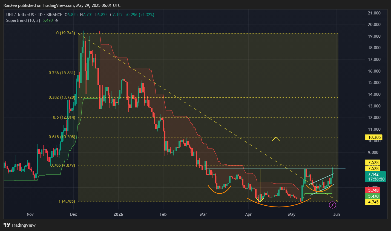Click the open value O6.845
The width and height of the screenshot is (391, 231).
click(71, 15)
